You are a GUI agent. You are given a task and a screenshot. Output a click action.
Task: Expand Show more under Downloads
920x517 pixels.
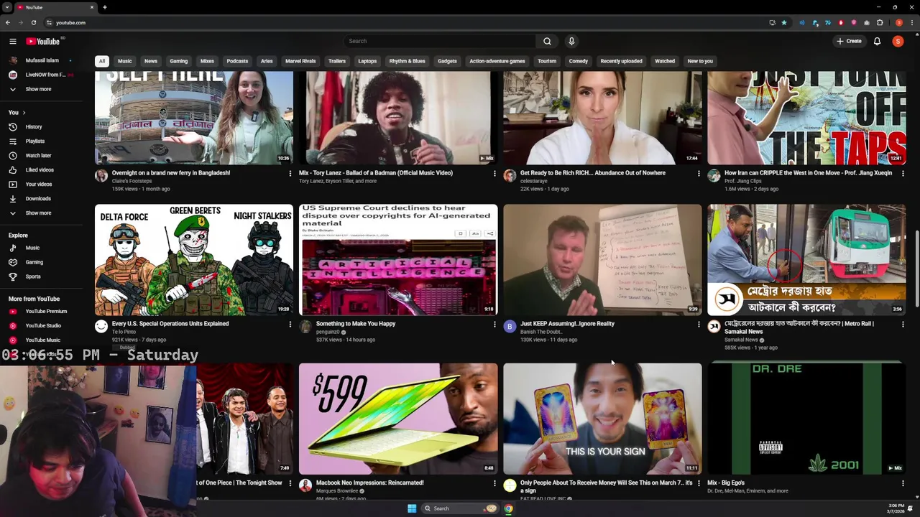[x=38, y=213]
